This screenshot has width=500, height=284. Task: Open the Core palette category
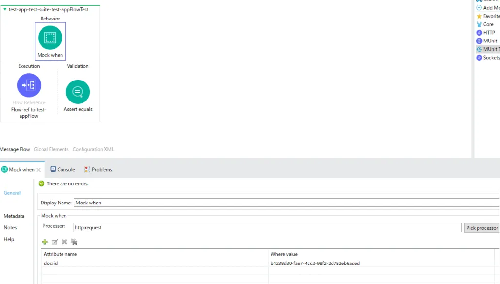pos(485,24)
